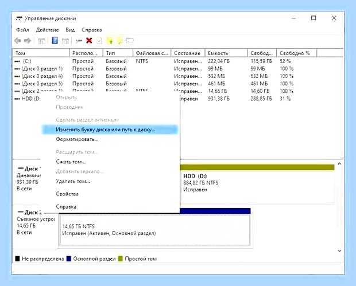
Task: Sort by the Емкость column header
Action: [226, 53]
